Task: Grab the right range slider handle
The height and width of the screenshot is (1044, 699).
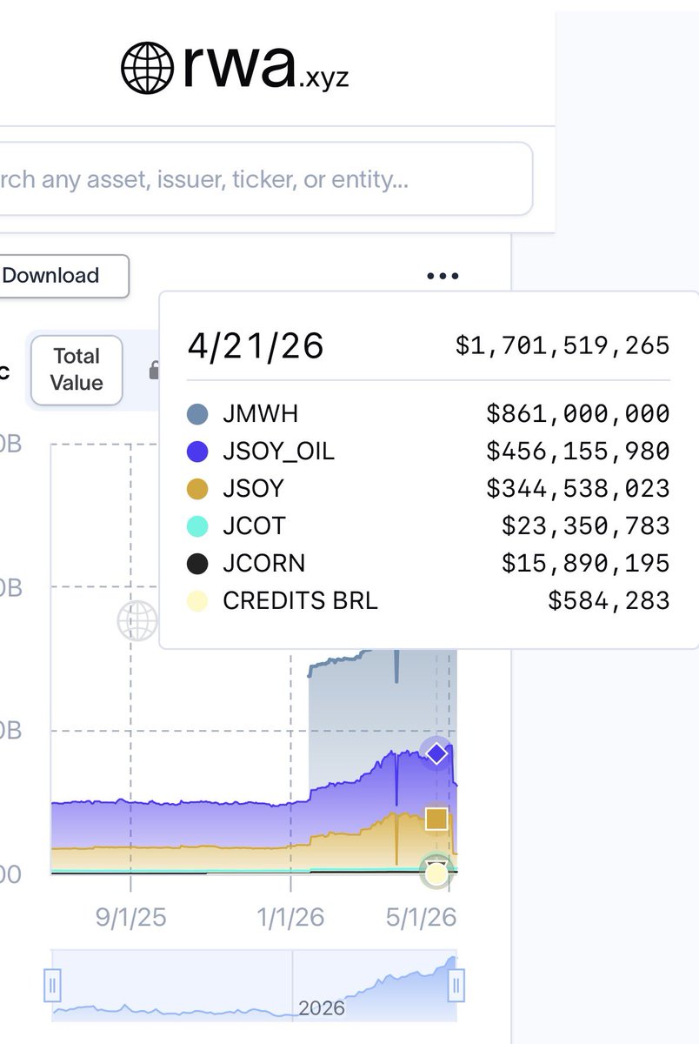Action: pos(456,987)
